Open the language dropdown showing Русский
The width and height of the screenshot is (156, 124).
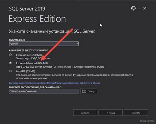click(x=44, y=44)
